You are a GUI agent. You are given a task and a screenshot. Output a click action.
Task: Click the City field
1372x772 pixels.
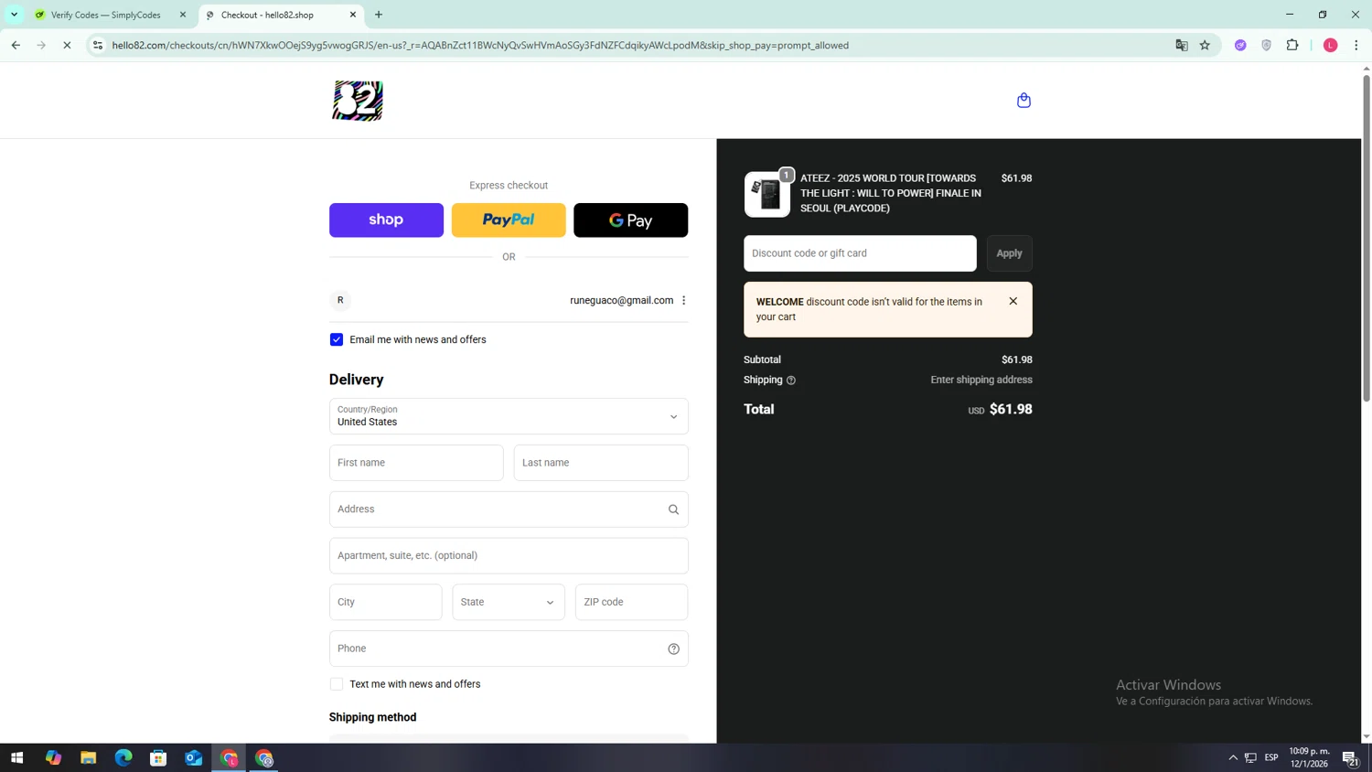(385, 602)
